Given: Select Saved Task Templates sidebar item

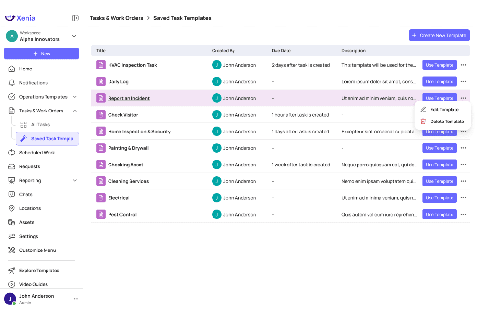Looking at the screenshot, I should pyautogui.click(x=47, y=139).
